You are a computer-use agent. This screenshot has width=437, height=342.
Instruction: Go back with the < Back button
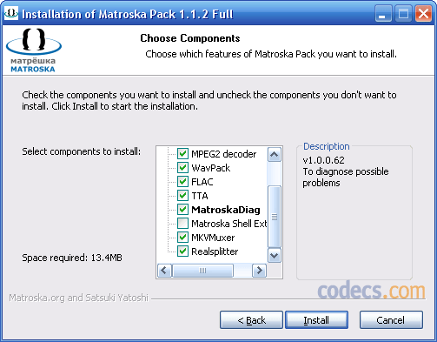tap(251, 320)
